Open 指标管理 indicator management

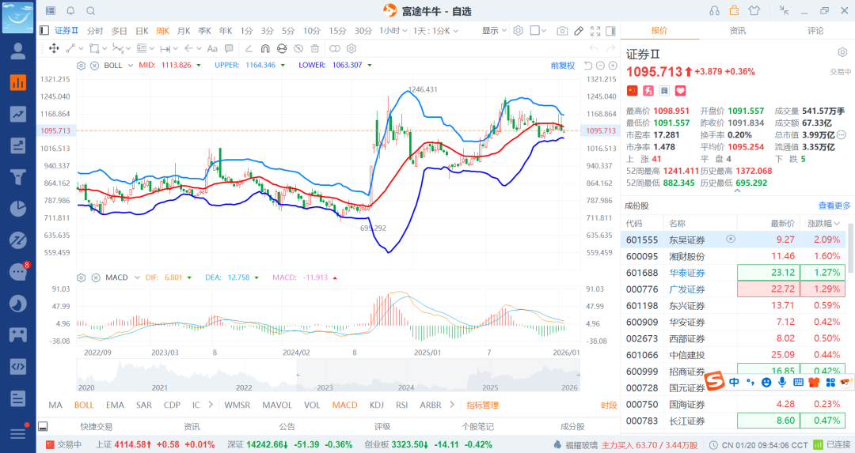pos(482,405)
